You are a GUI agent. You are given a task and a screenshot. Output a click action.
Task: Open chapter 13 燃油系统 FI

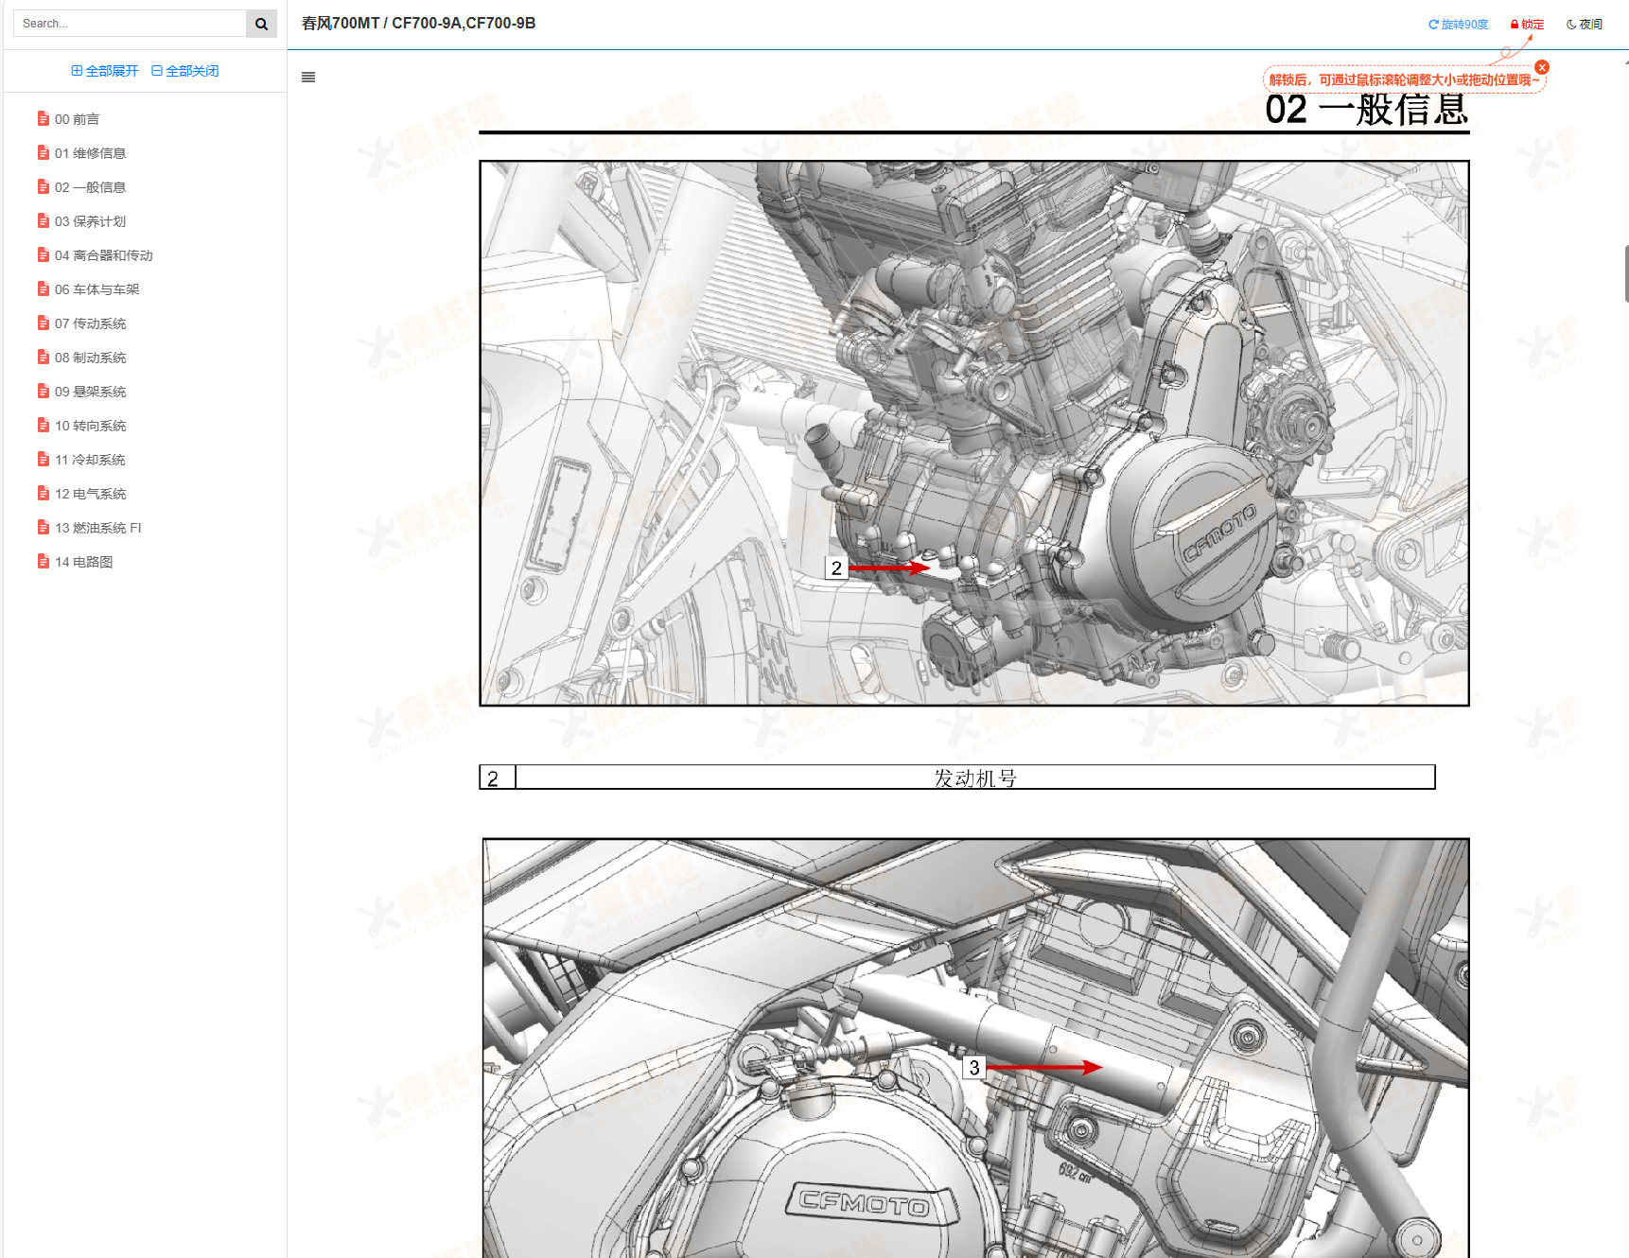[97, 528]
